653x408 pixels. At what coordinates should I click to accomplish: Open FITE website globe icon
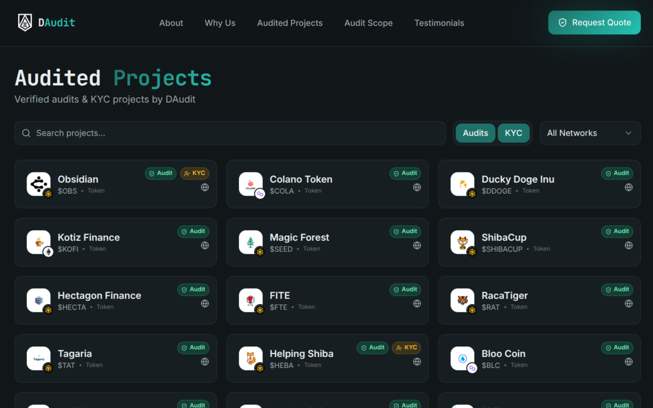417,304
